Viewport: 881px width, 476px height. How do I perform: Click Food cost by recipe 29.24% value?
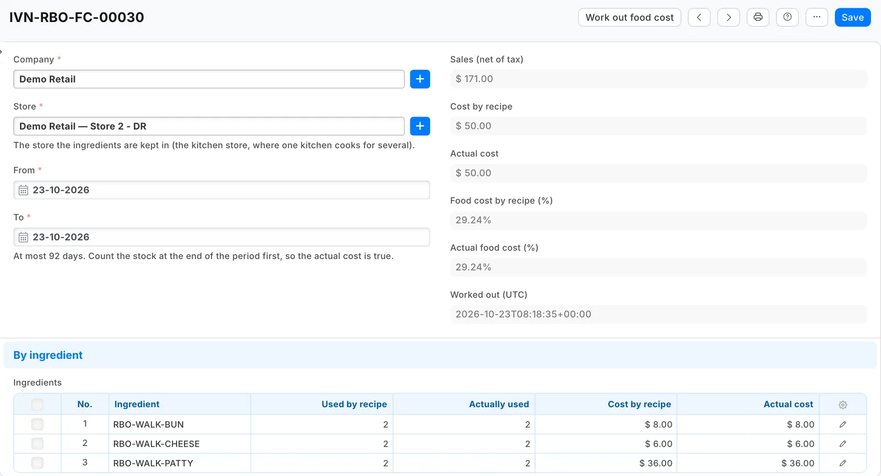[659, 220]
